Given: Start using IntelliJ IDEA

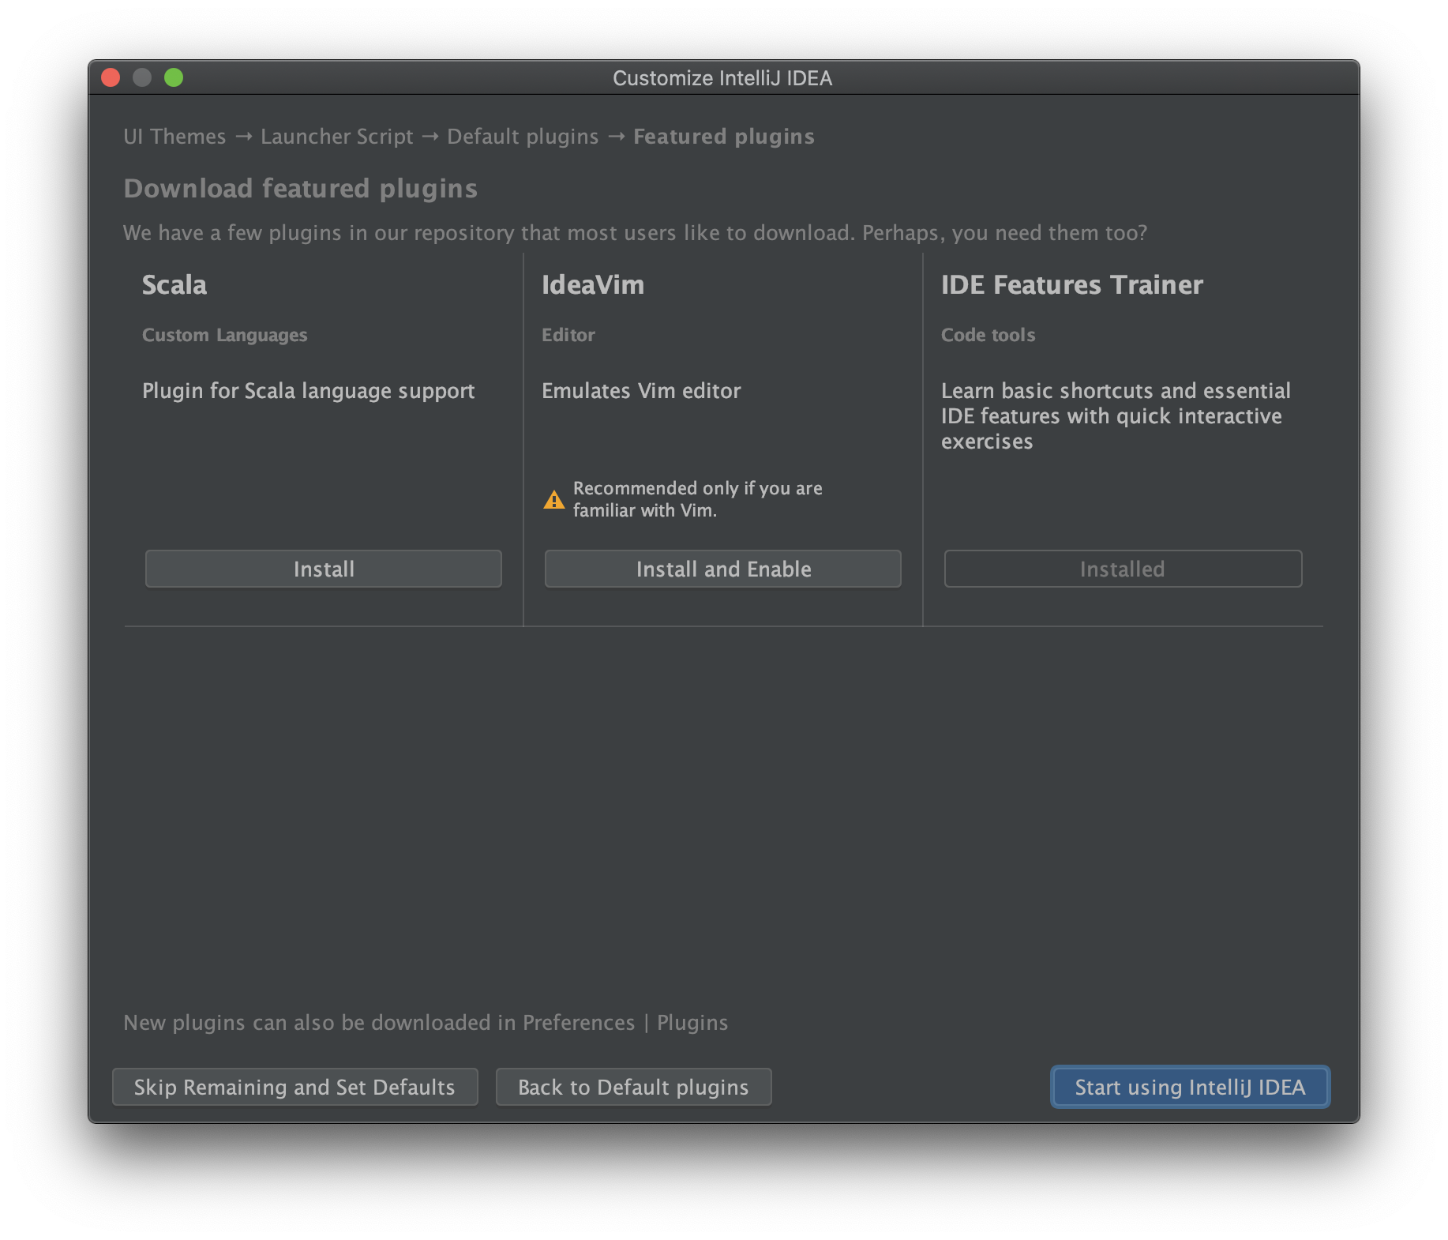Looking at the screenshot, I should (x=1190, y=1087).
